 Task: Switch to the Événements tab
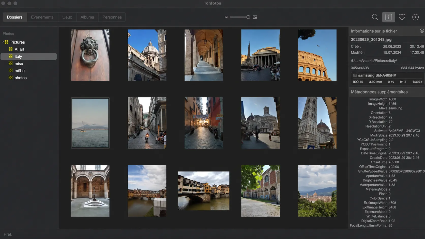pos(42,17)
